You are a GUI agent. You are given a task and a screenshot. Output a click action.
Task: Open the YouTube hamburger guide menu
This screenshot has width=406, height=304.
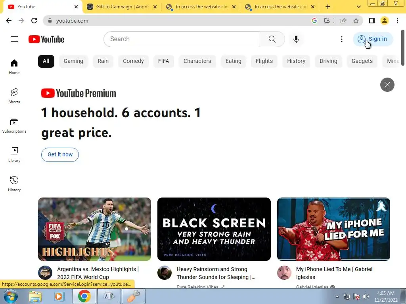(14, 39)
